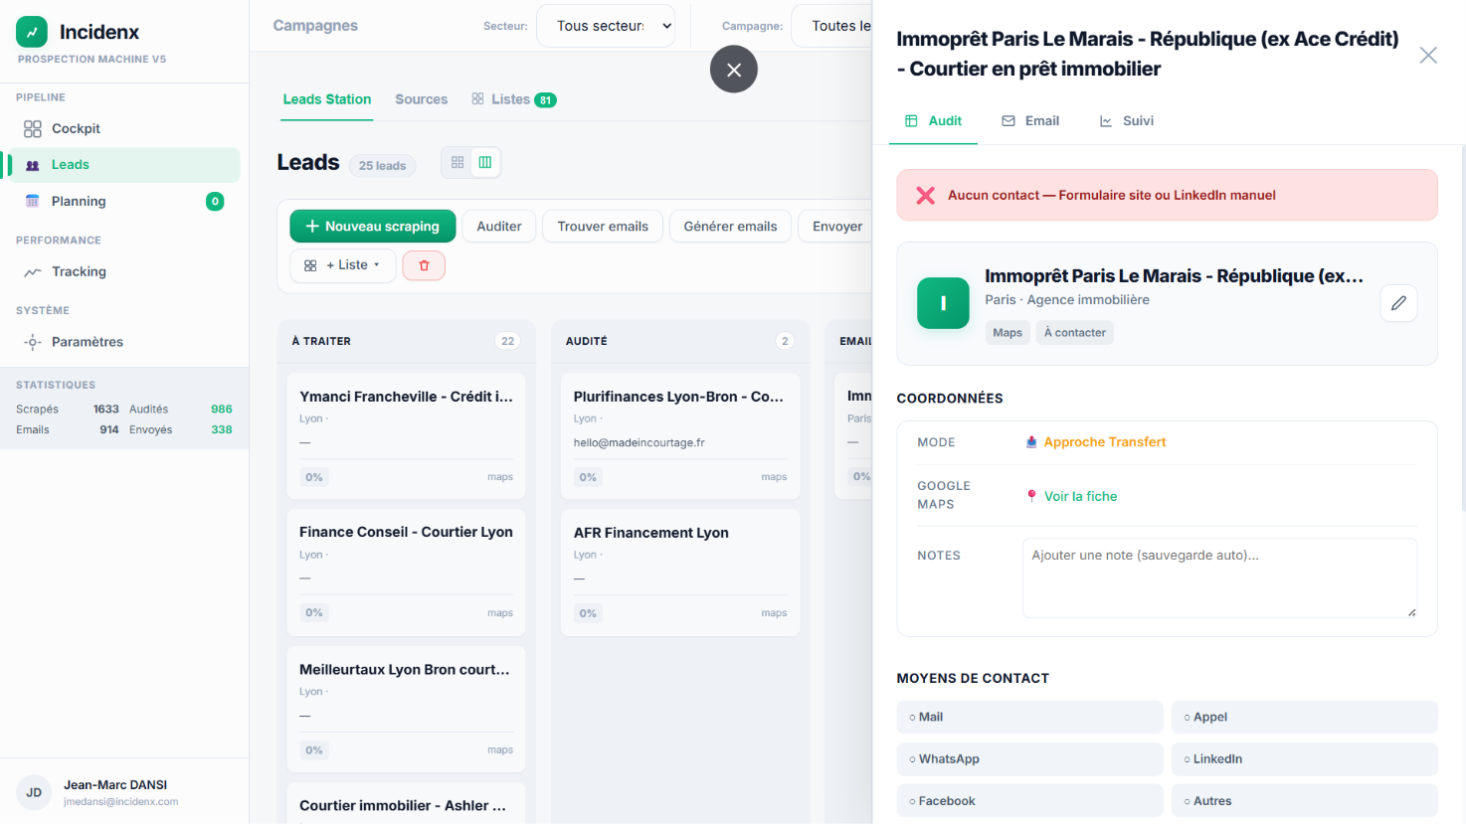This screenshot has height=824, width=1466.
Task: Open the Listes tab
Action: point(513,99)
